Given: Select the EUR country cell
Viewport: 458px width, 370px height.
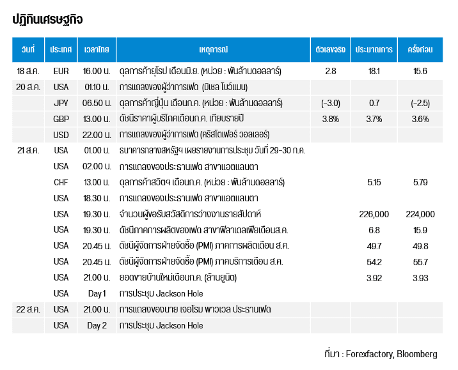Looking at the screenshot, I should pyautogui.click(x=61, y=71).
